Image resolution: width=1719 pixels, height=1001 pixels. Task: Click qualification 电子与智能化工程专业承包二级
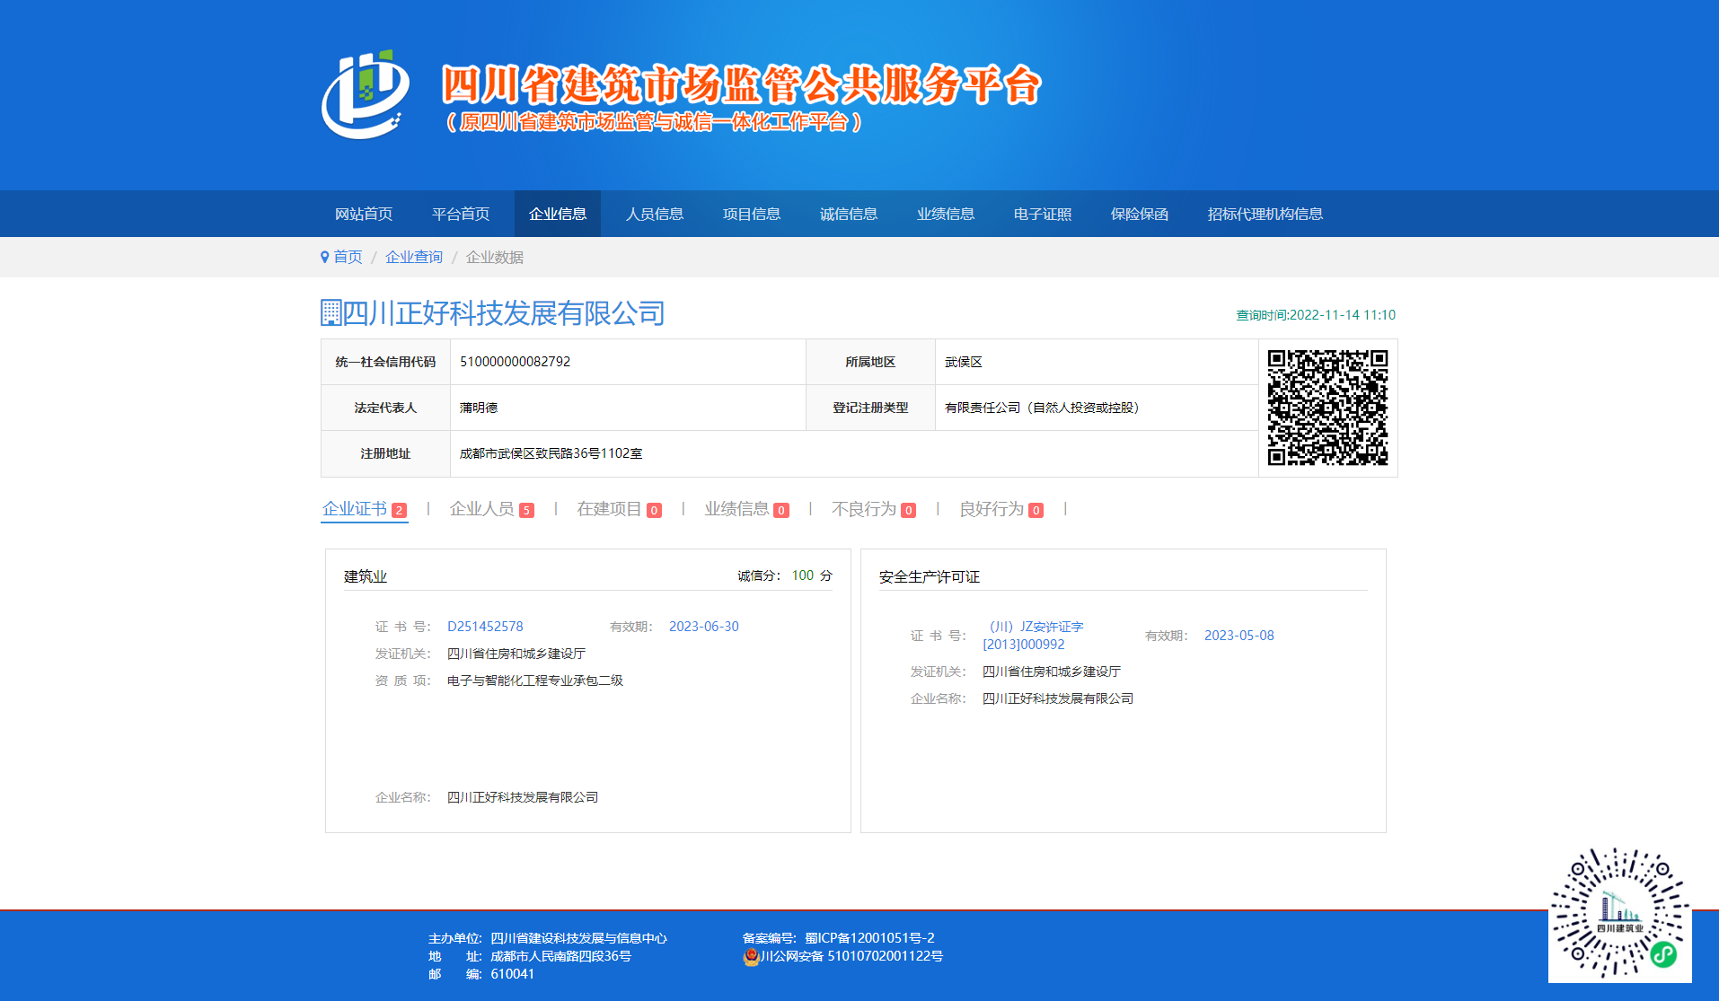[535, 681]
